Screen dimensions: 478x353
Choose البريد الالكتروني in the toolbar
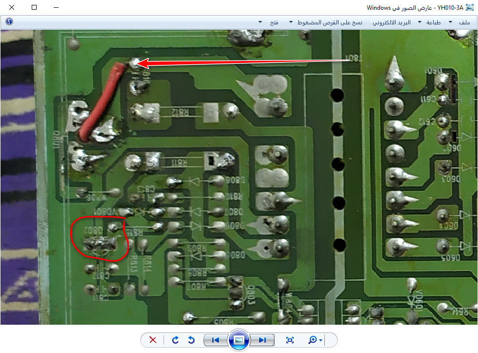(391, 22)
